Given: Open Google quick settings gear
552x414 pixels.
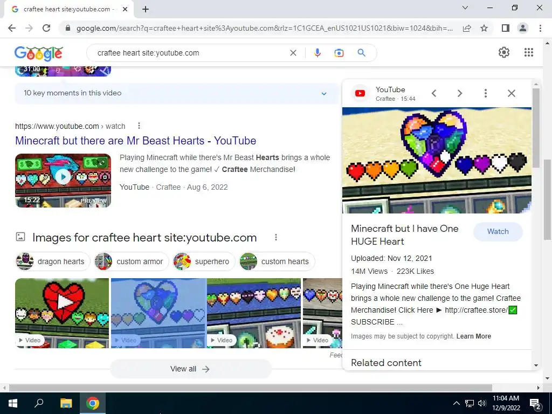Looking at the screenshot, I should click(x=504, y=52).
